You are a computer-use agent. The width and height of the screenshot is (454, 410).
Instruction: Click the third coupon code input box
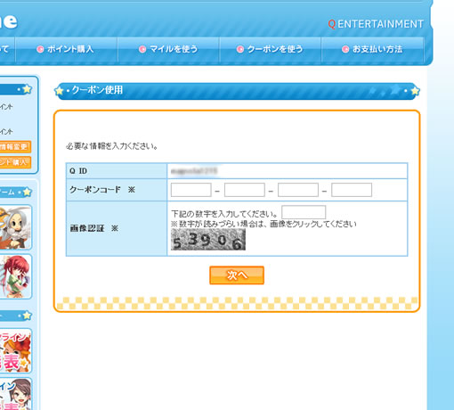tap(298, 190)
